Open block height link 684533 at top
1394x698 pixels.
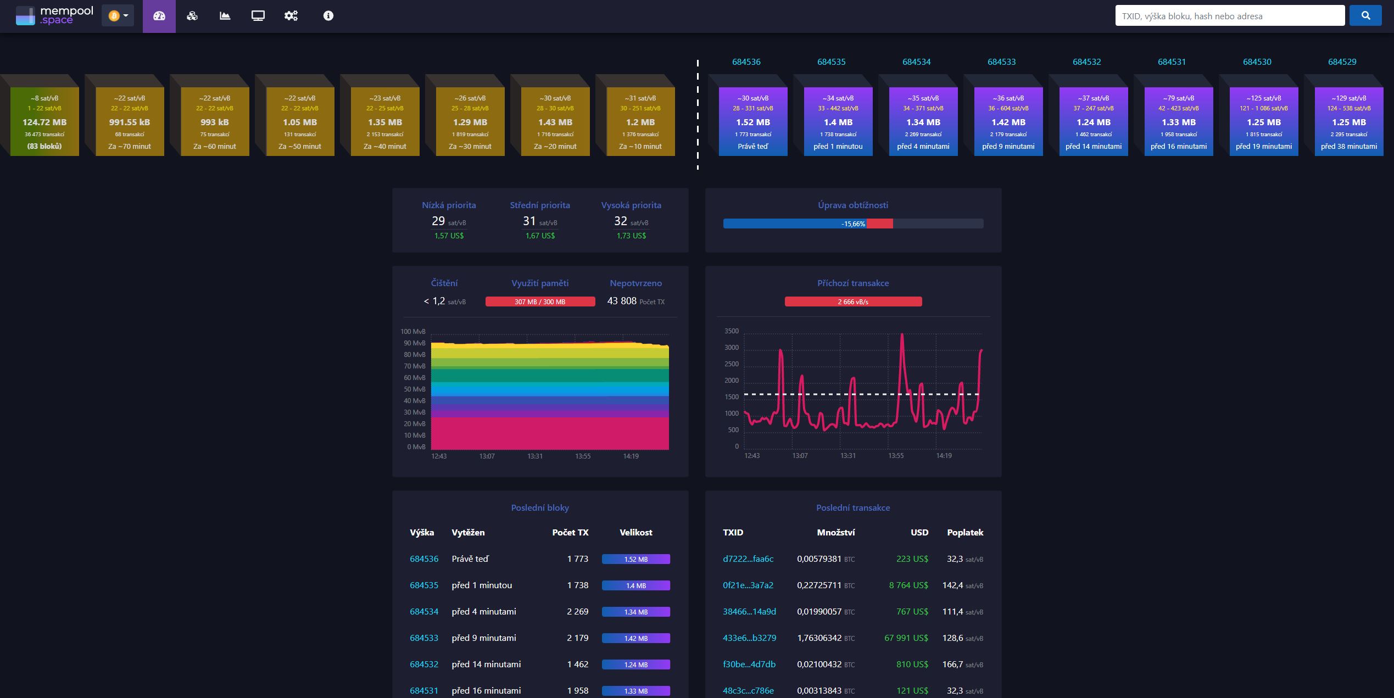[x=1002, y=62]
